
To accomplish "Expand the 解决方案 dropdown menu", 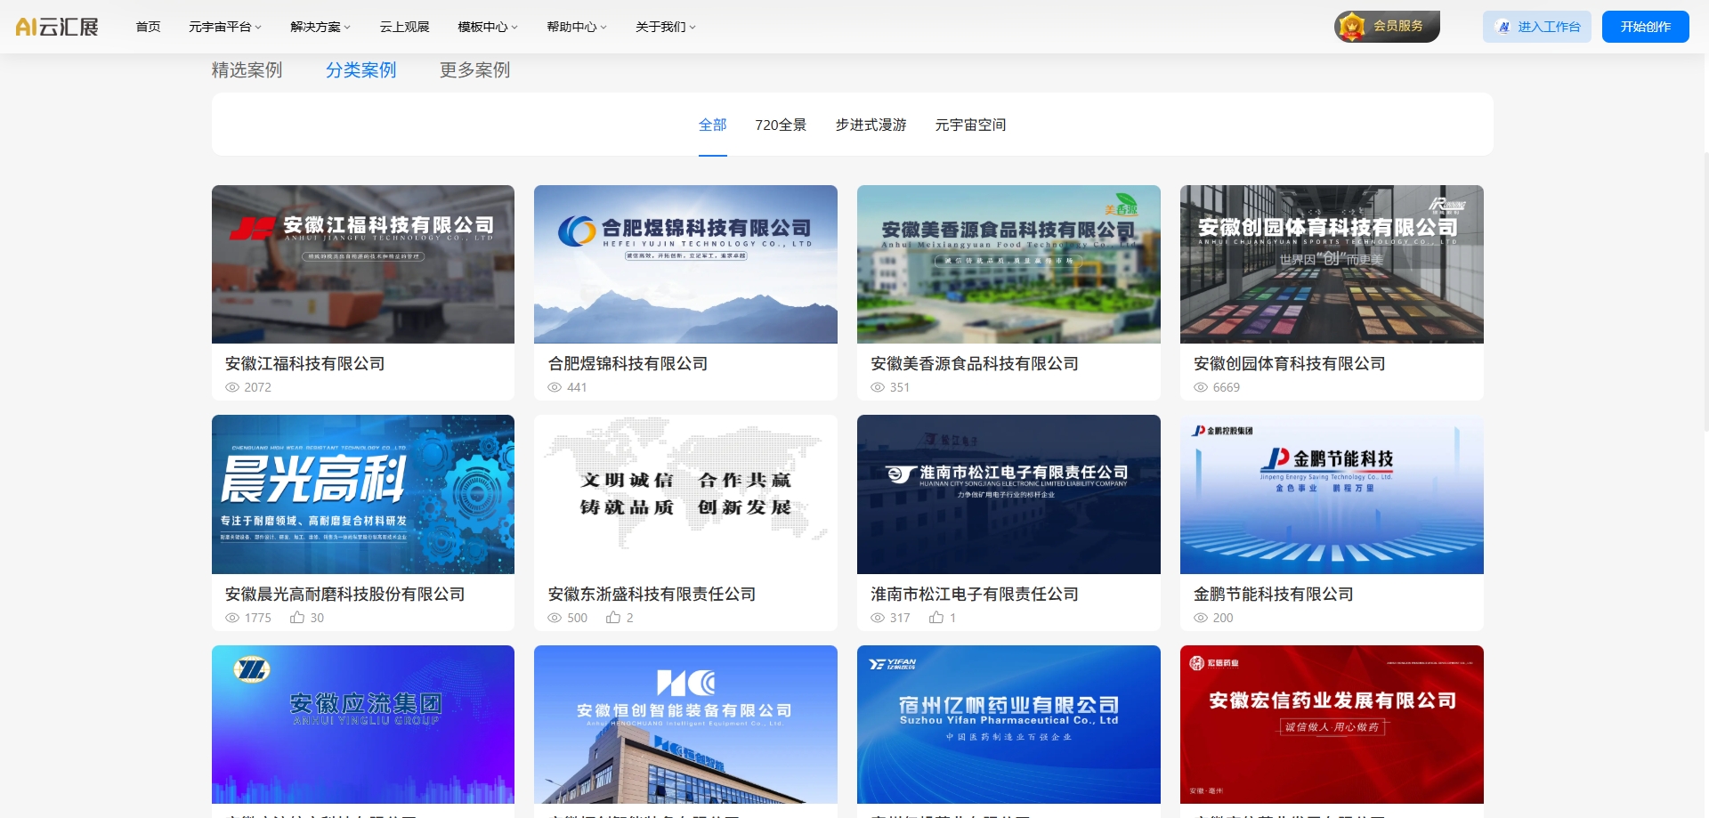I will (x=320, y=27).
